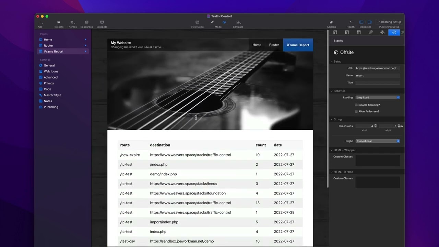Select the Router page in sidebar
This screenshot has width=439, height=247.
[x=63, y=45]
